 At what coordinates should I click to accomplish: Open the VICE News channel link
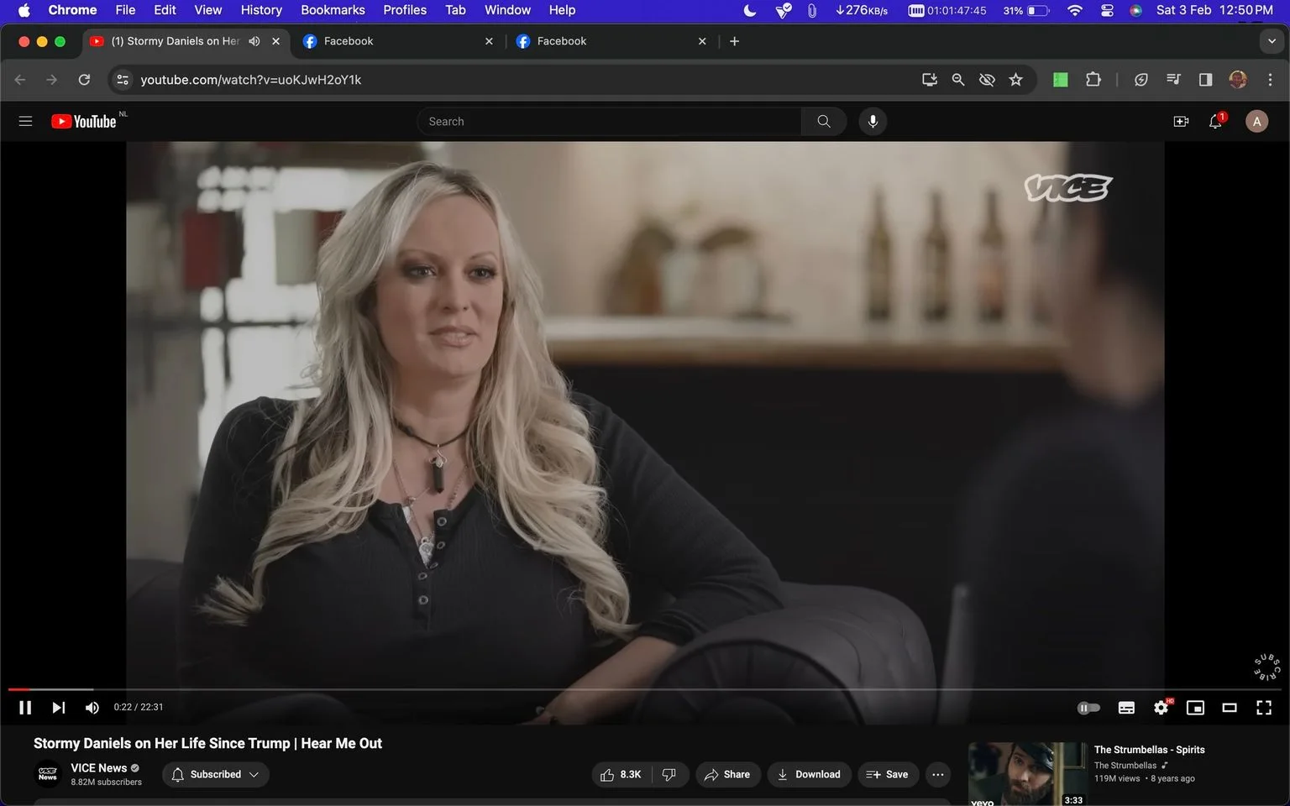[x=98, y=767]
